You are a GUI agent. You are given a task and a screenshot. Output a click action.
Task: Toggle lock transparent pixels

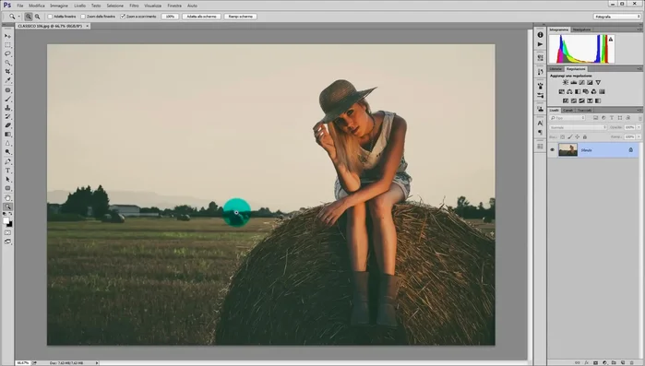click(x=562, y=136)
